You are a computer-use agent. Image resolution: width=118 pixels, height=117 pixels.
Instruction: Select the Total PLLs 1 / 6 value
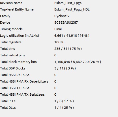[64, 101]
